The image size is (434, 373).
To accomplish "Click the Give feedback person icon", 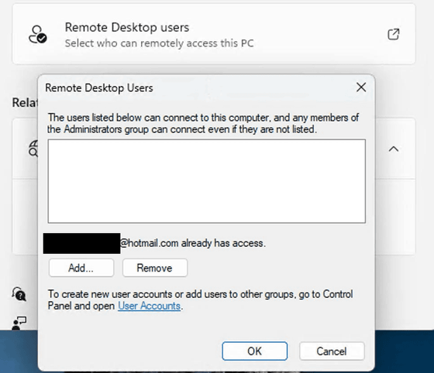I will point(19,323).
